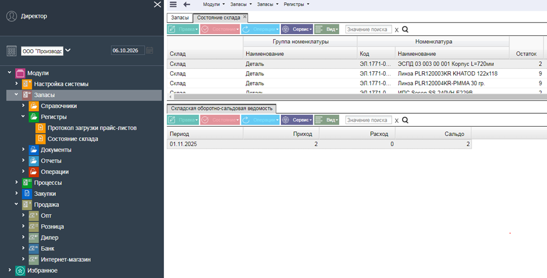Click the Продажа module icon
This screenshot has width=547, height=278.
27,205
